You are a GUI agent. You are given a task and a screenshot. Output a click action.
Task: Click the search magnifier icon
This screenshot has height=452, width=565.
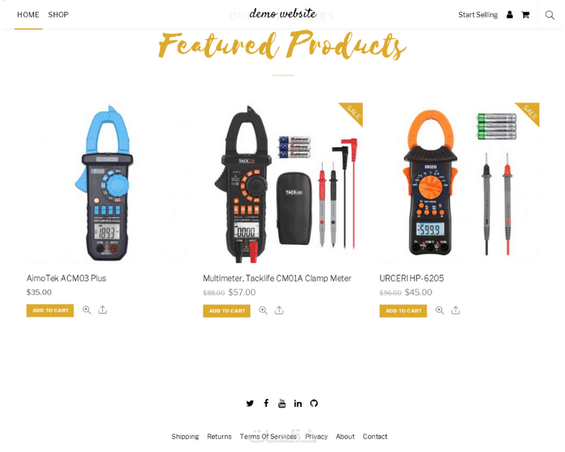pos(549,15)
